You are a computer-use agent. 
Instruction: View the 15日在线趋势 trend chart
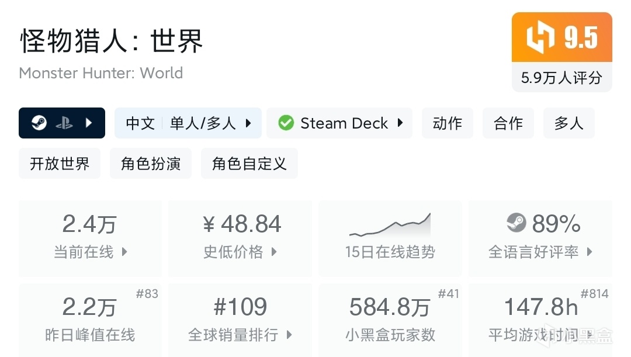(x=390, y=226)
